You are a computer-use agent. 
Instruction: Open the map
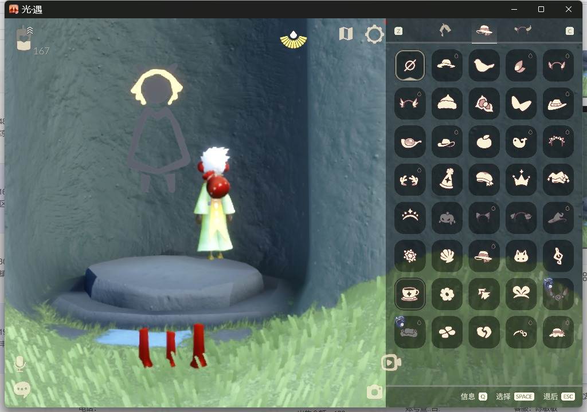tap(346, 34)
